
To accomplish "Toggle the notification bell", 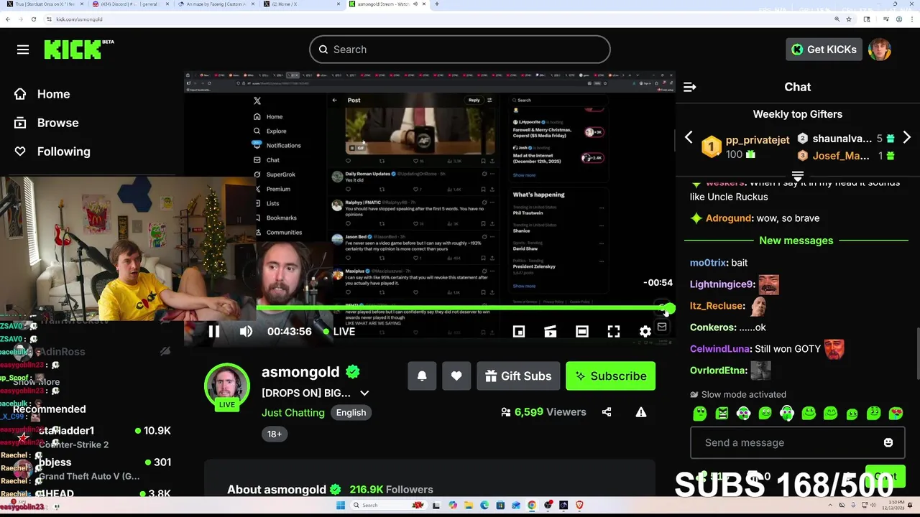I will click(x=422, y=376).
